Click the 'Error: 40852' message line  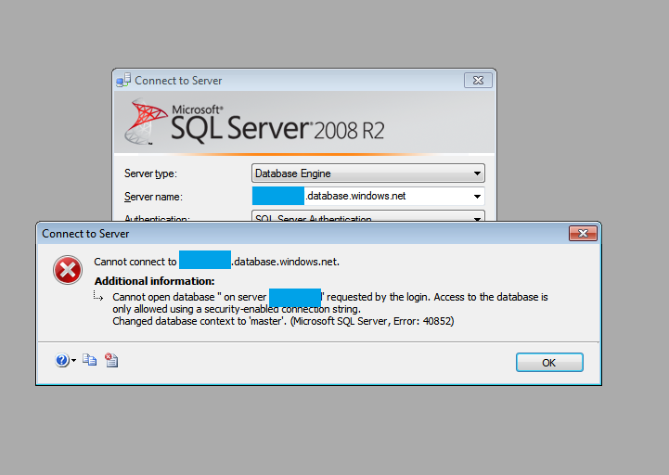[283, 321]
